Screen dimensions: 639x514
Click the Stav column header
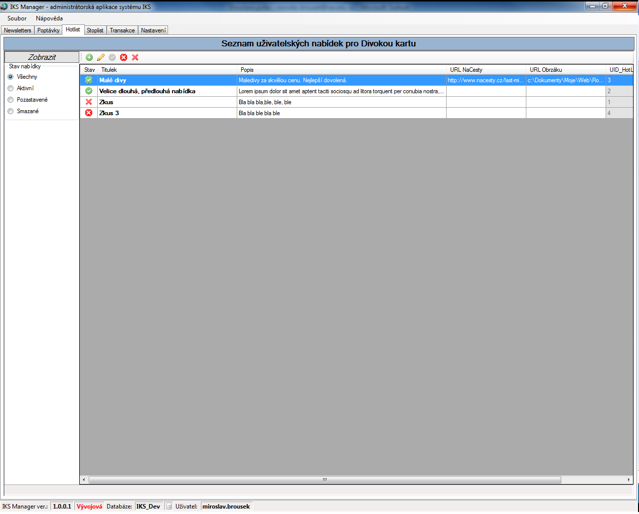(89, 69)
